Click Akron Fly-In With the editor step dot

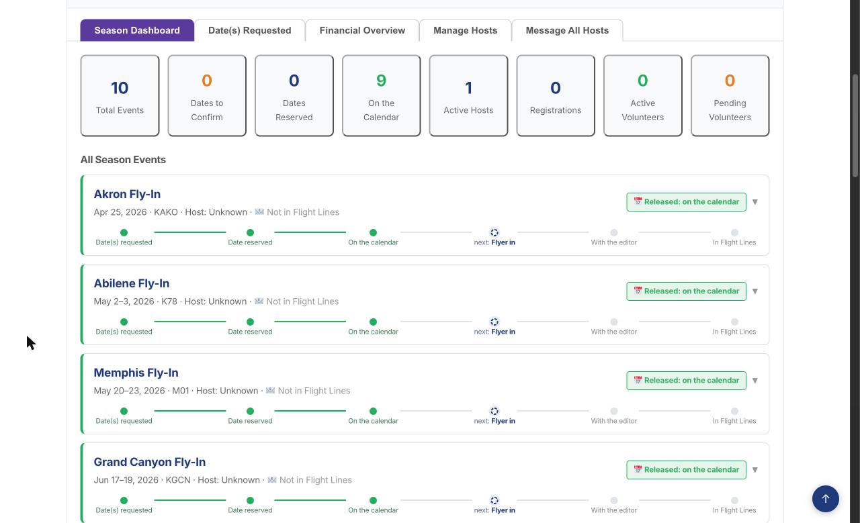tap(613, 232)
